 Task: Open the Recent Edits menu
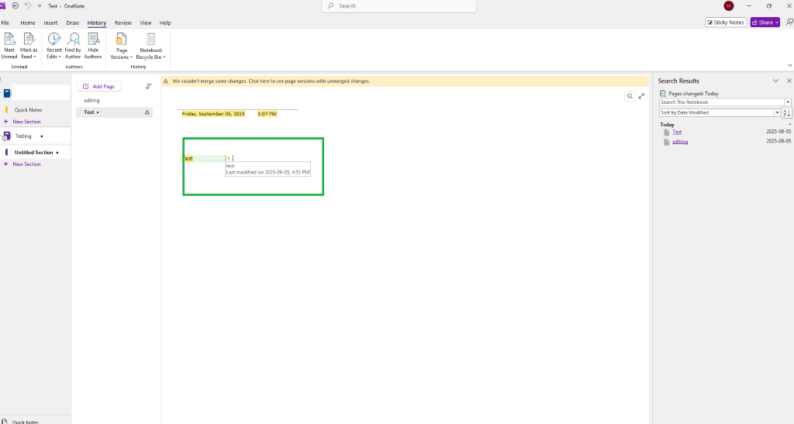pos(54,46)
